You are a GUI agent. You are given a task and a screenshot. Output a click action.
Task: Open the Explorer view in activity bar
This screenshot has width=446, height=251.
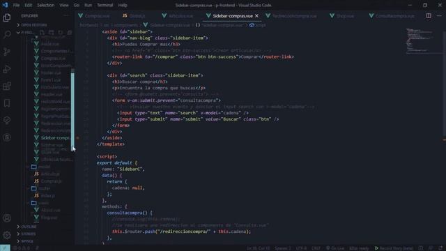click(x=6, y=17)
